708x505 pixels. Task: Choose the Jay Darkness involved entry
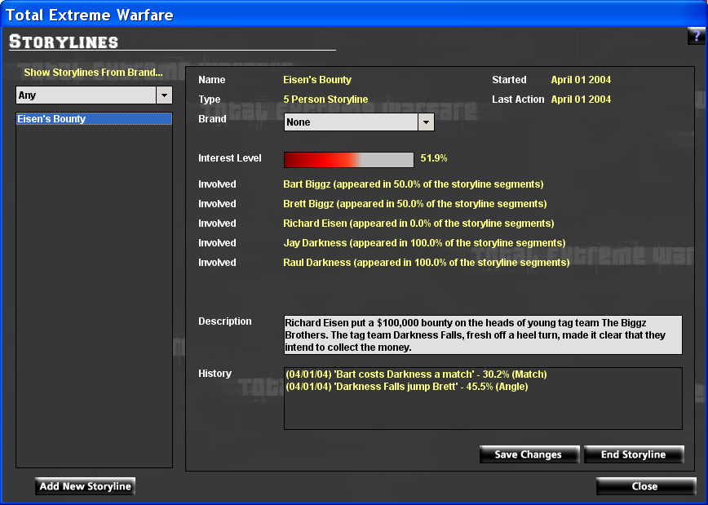pyautogui.click(x=424, y=243)
